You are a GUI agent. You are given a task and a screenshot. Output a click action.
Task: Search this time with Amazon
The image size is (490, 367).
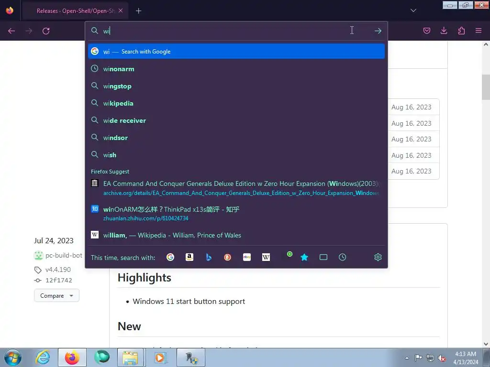point(189,257)
